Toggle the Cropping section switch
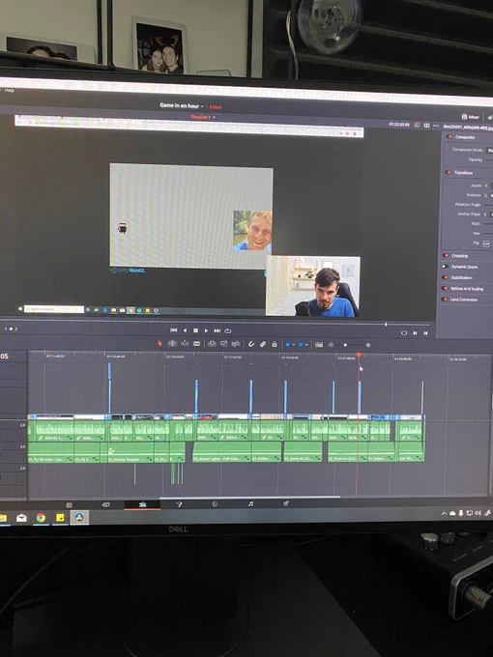493x657 pixels. point(446,255)
